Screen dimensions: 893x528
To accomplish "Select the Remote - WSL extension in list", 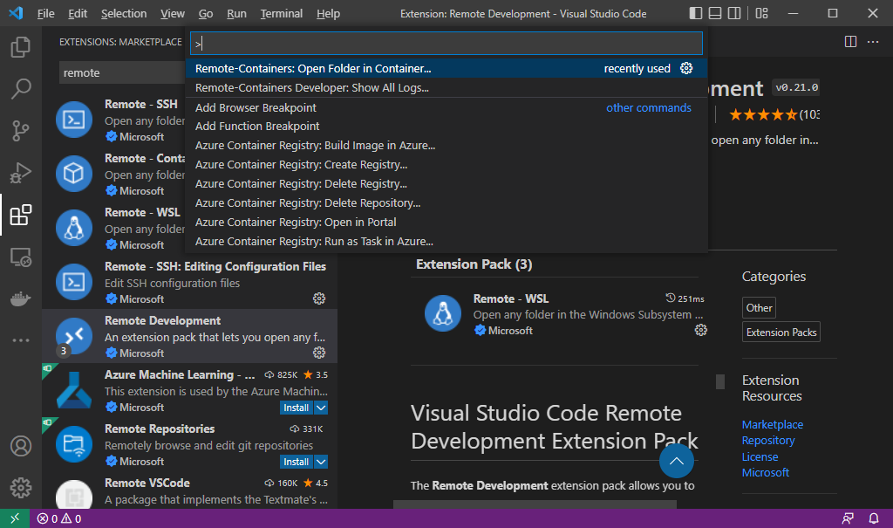I will click(114, 228).
